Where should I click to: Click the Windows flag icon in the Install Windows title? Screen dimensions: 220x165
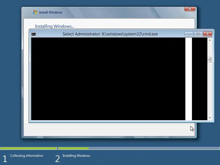[35, 12]
